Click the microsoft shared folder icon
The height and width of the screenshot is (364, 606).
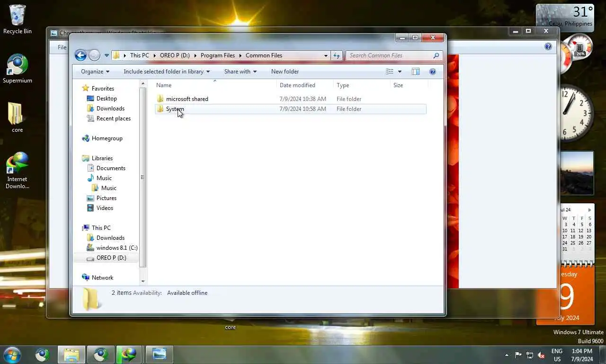[160, 99]
